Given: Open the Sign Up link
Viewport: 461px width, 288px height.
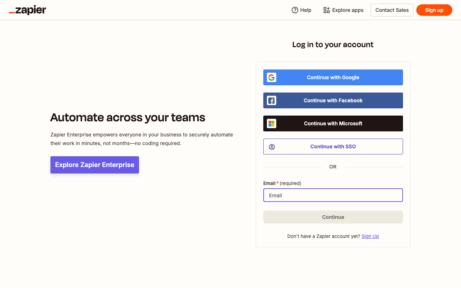Looking at the screenshot, I should point(370,236).
